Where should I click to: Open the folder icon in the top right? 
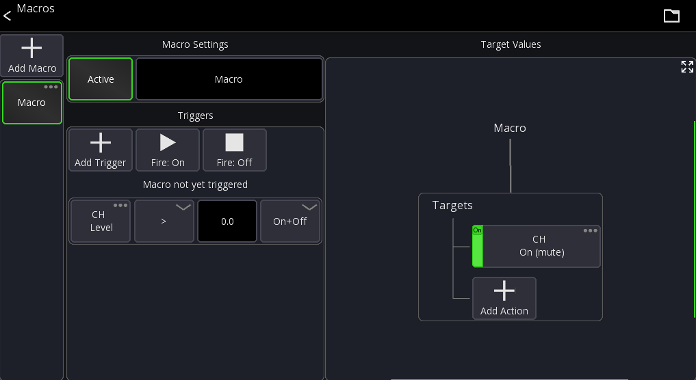click(x=671, y=16)
